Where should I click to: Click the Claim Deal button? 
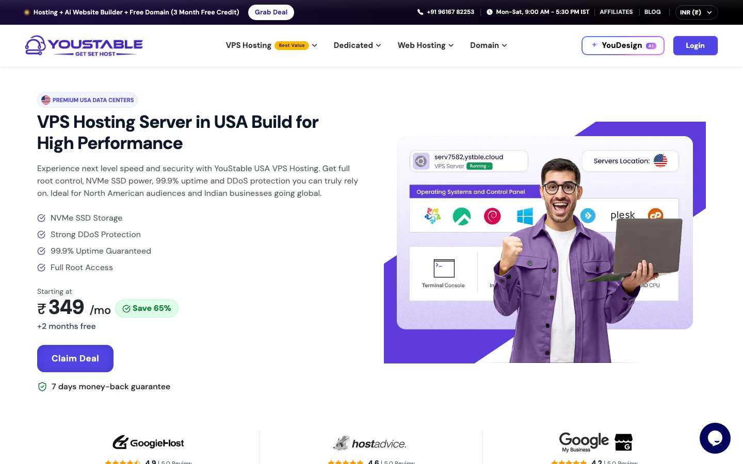click(x=75, y=358)
